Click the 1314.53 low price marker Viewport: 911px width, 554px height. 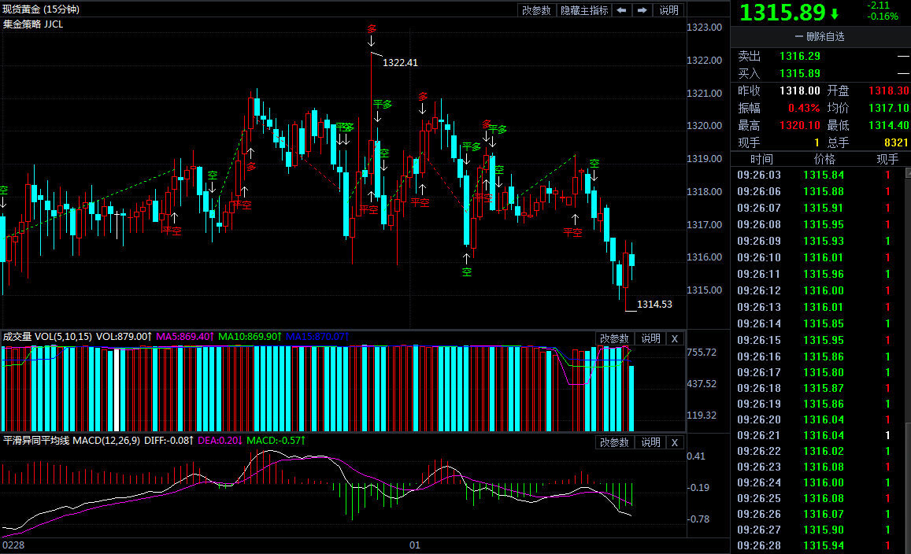[x=654, y=305]
